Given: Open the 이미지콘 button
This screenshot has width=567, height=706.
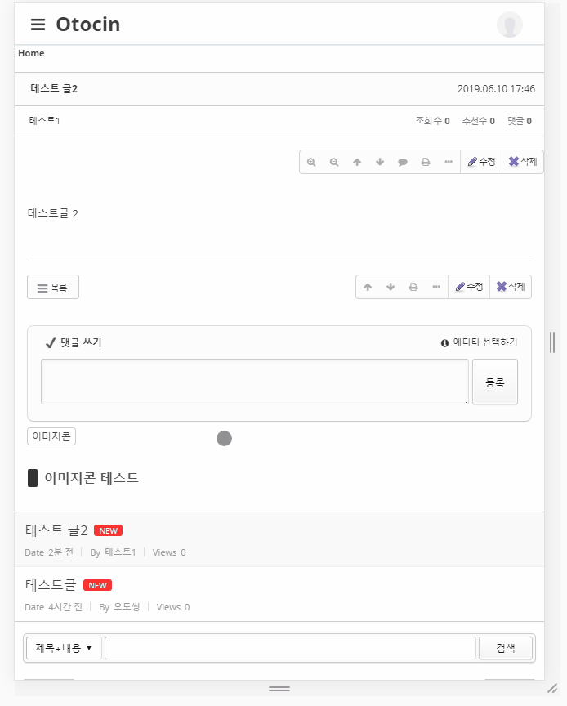Looking at the screenshot, I should (51, 436).
